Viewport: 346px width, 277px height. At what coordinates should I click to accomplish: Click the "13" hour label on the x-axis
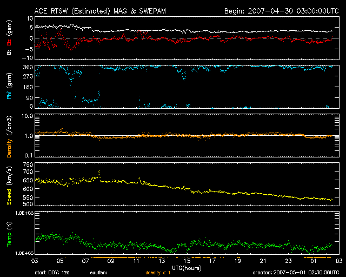162,261
